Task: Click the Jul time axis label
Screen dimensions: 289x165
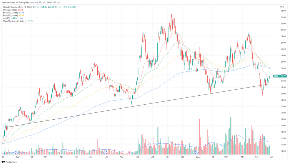Action: (106, 157)
